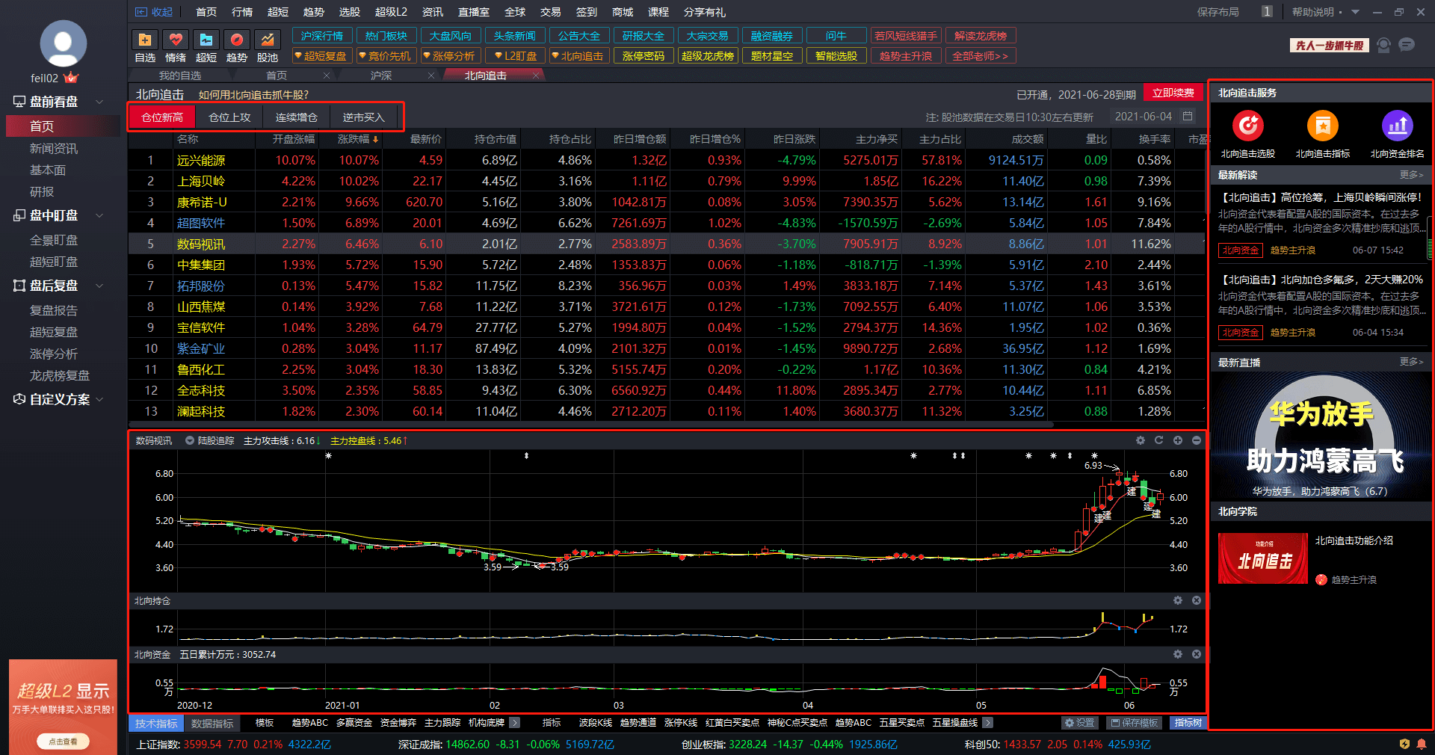Click 新闻资讯 in the sidebar
The width and height of the screenshot is (1435, 755).
pyautogui.click(x=54, y=149)
